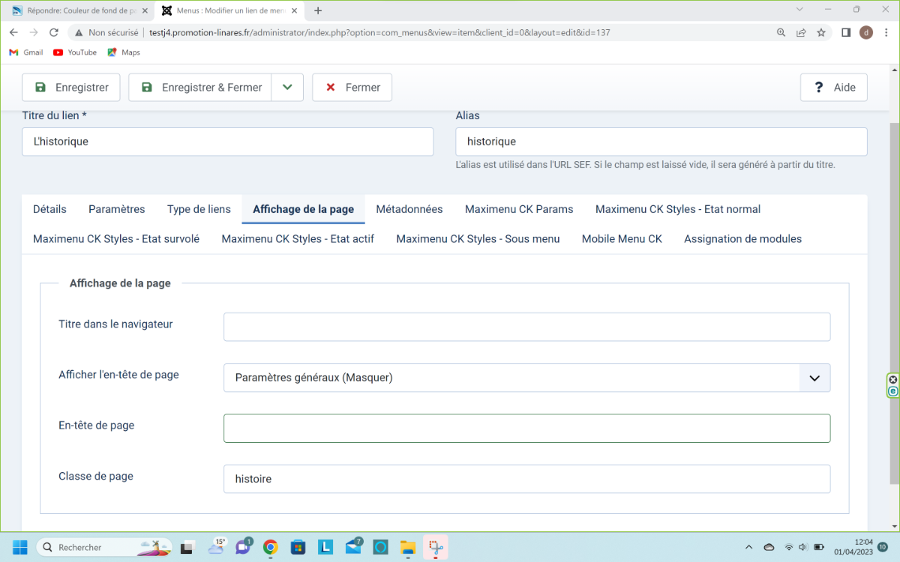Click the Non sécurisé warning indicator

[x=106, y=33]
